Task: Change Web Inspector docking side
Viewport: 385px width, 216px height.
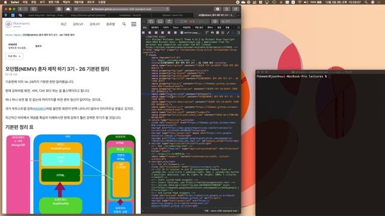Action: click(160, 22)
